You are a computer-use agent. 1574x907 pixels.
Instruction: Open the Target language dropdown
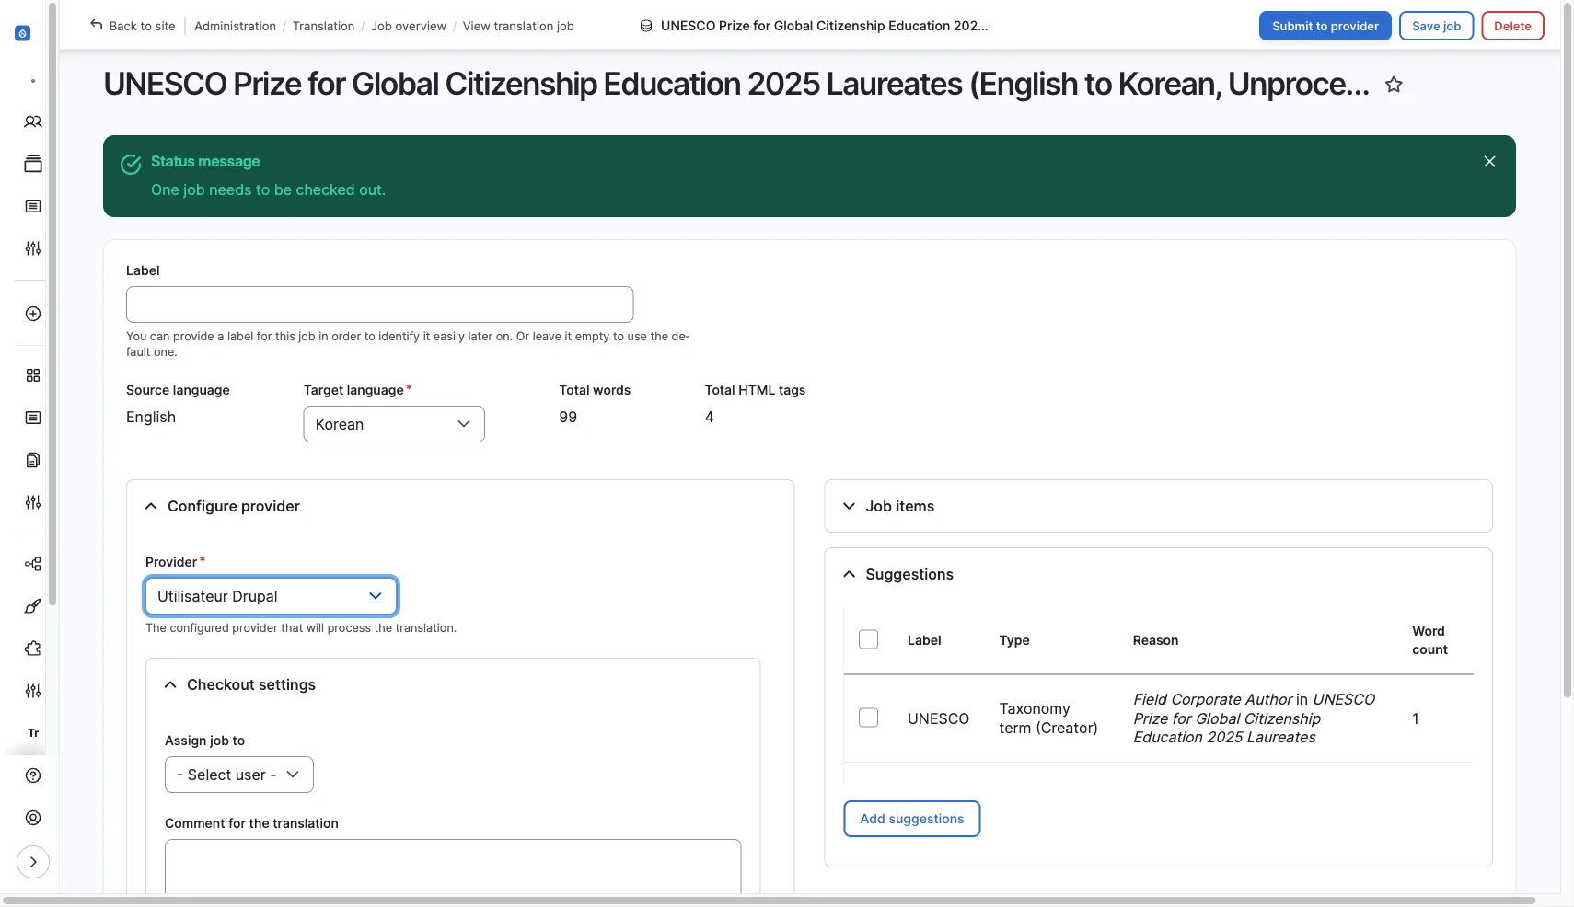tap(393, 424)
